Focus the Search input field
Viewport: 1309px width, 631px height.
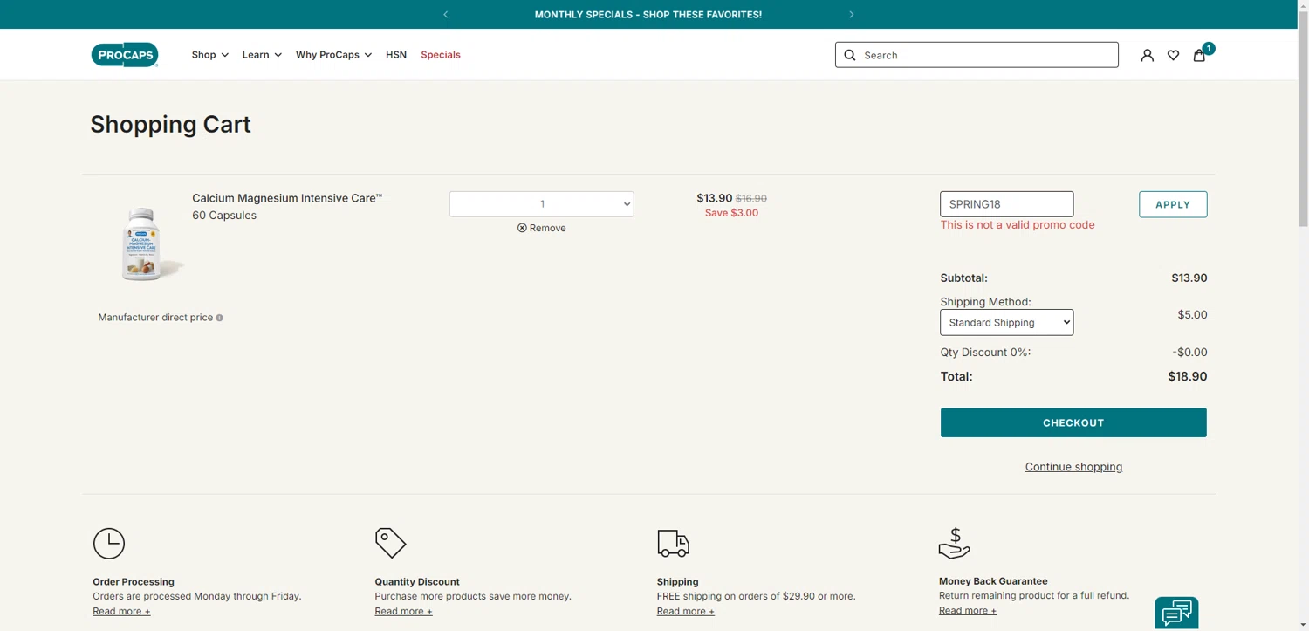pyautogui.click(x=977, y=55)
